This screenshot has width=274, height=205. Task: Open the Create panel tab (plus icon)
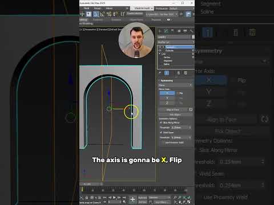pos(160,31)
